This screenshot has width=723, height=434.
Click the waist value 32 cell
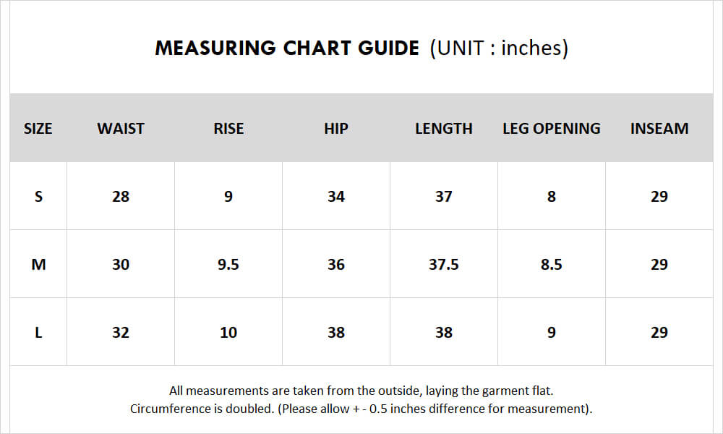click(x=121, y=332)
